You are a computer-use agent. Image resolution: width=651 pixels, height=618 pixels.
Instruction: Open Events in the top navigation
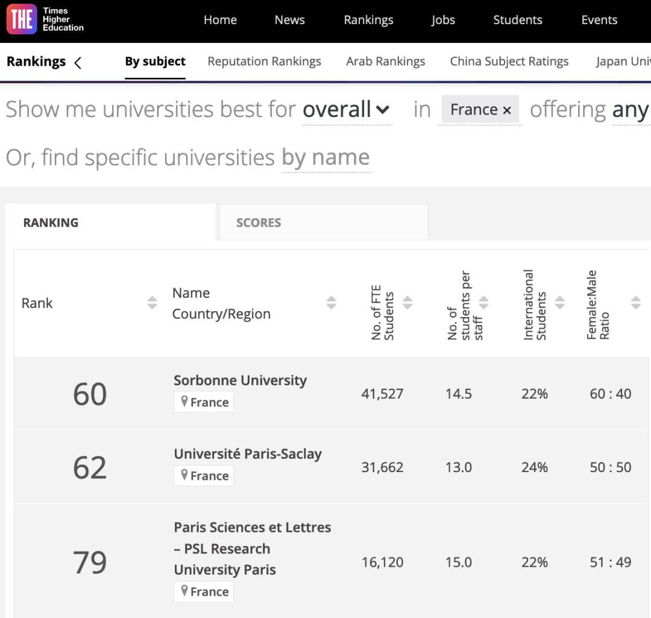click(599, 20)
